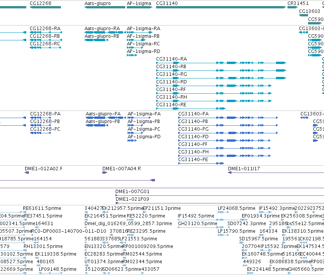Image resolution: width=324 pixels, height=275 pixels.
Task: Select transcript CG31140-RH
Action: tap(171, 97)
